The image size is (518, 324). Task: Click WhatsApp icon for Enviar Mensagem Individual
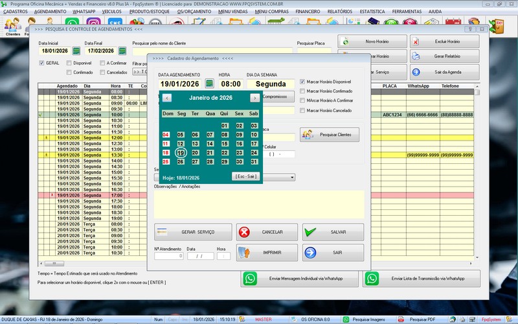click(250, 279)
